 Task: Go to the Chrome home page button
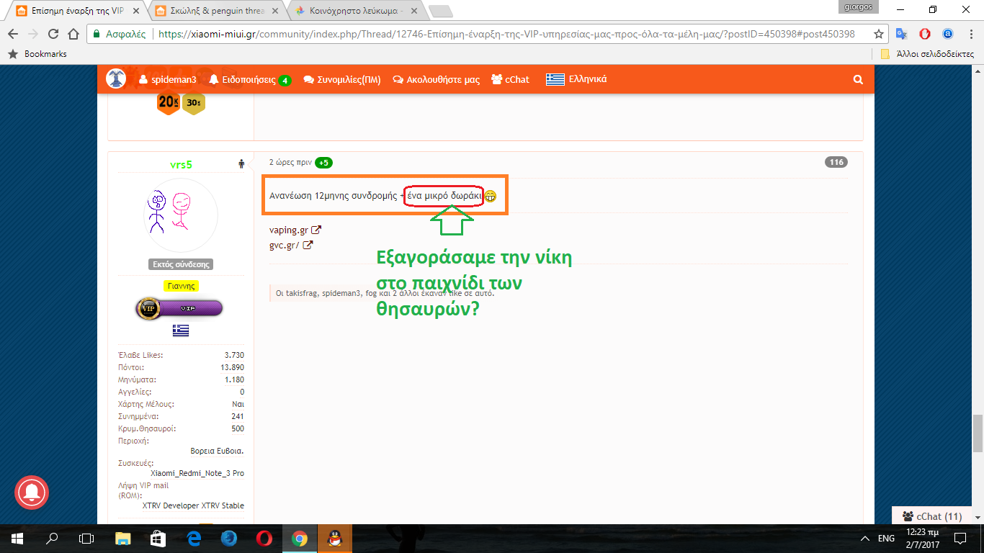pos(74,34)
